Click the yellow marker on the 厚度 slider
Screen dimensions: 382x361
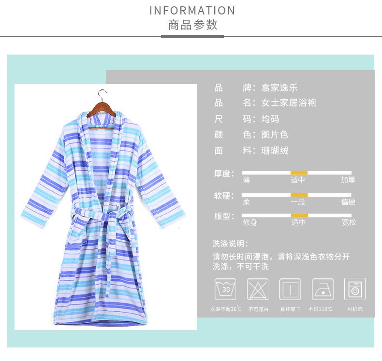pos(299,173)
